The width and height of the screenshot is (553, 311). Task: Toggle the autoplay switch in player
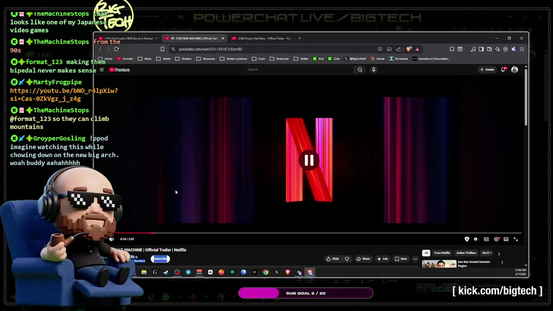pyautogui.click(x=476, y=239)
